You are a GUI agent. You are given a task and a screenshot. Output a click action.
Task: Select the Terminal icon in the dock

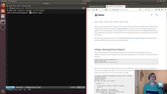pos(3,22)
